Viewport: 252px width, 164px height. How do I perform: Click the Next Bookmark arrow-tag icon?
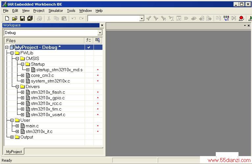194,18
